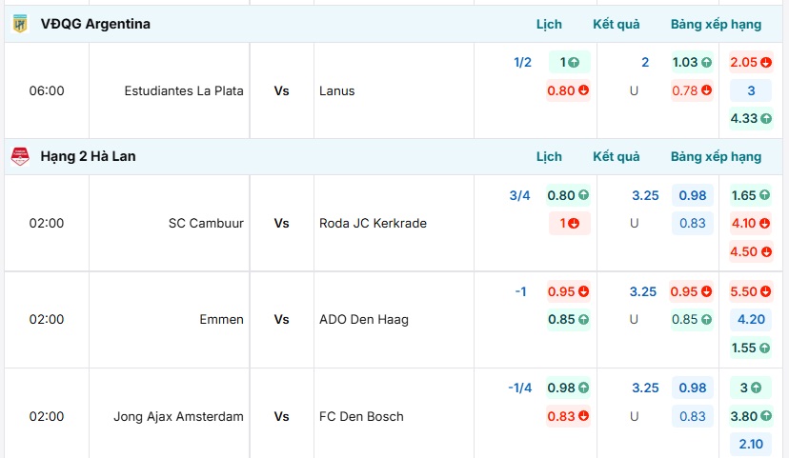Open Lịch for VĐQG Argentina
Screen dimensions: 789x458
[x=549, y=24]
